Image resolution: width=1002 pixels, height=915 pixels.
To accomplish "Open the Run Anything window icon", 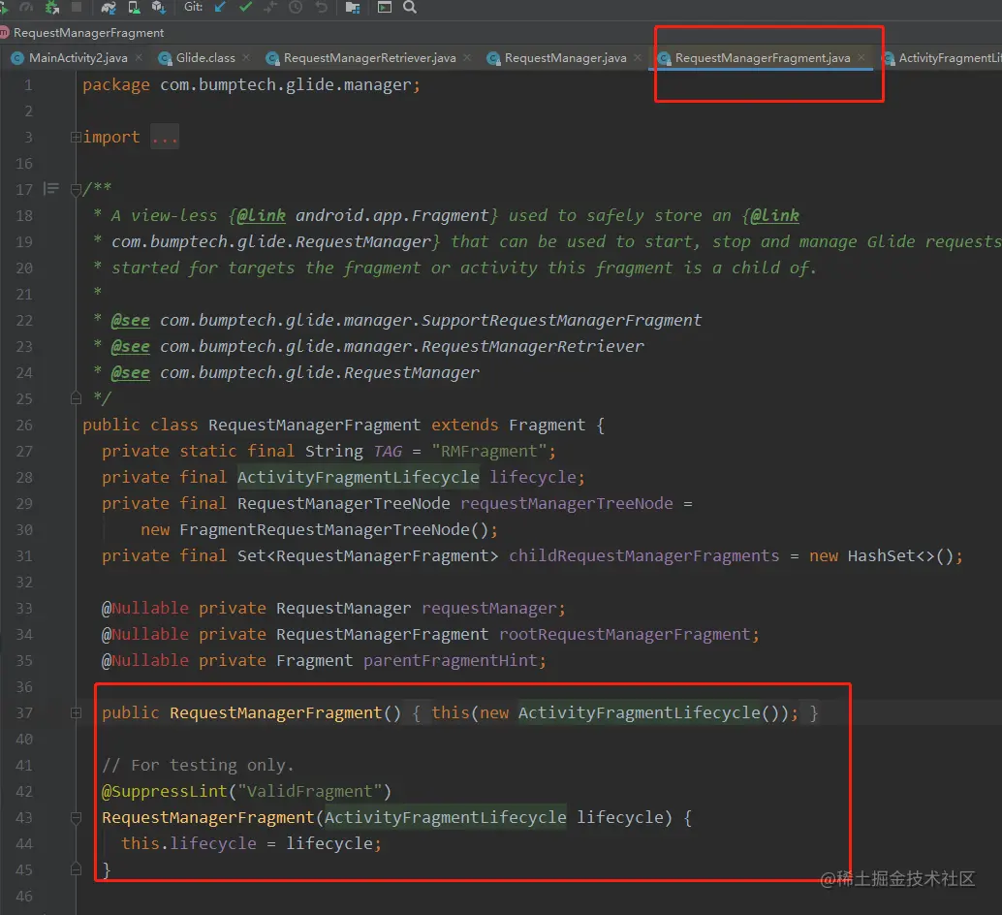I will [385, 7].
